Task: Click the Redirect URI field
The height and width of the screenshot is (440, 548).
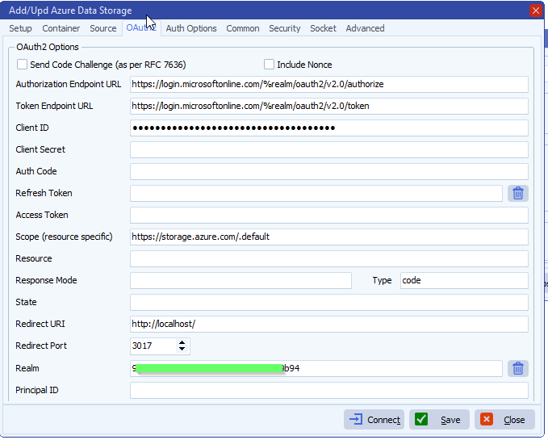Action: pyautogui.click(x=328, y=324)
